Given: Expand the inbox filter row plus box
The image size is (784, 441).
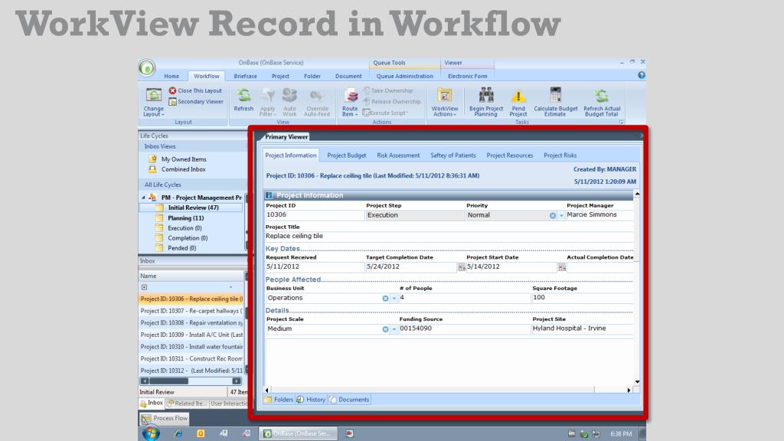Looking at the screenshot, I should [144, 287].
